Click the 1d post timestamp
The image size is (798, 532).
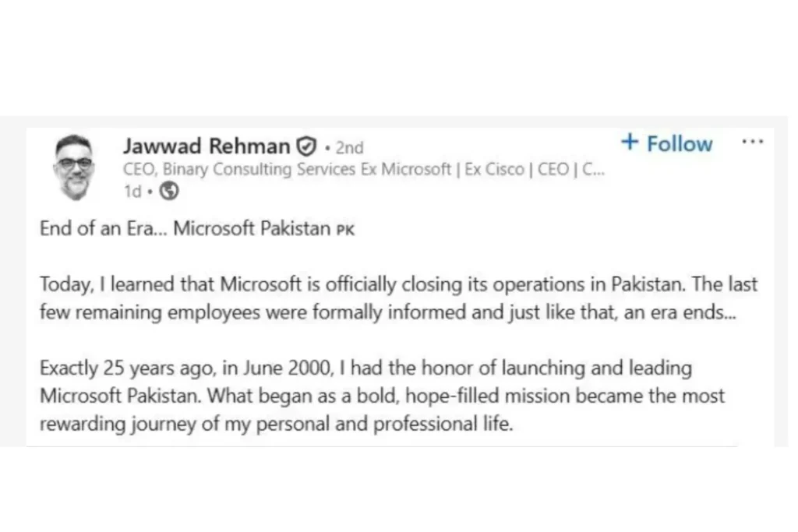(x=132, y=192)
